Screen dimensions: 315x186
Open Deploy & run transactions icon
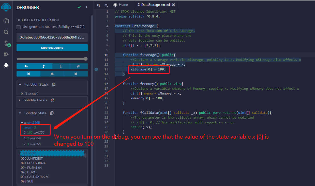[6, 54]
